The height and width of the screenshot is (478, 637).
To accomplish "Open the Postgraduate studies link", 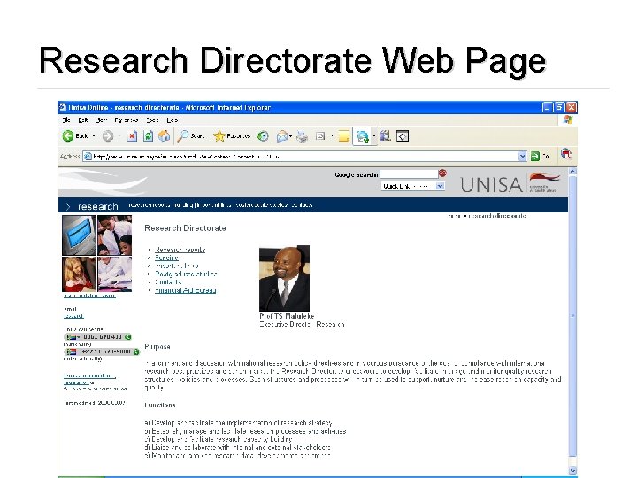I will [186, 274].
